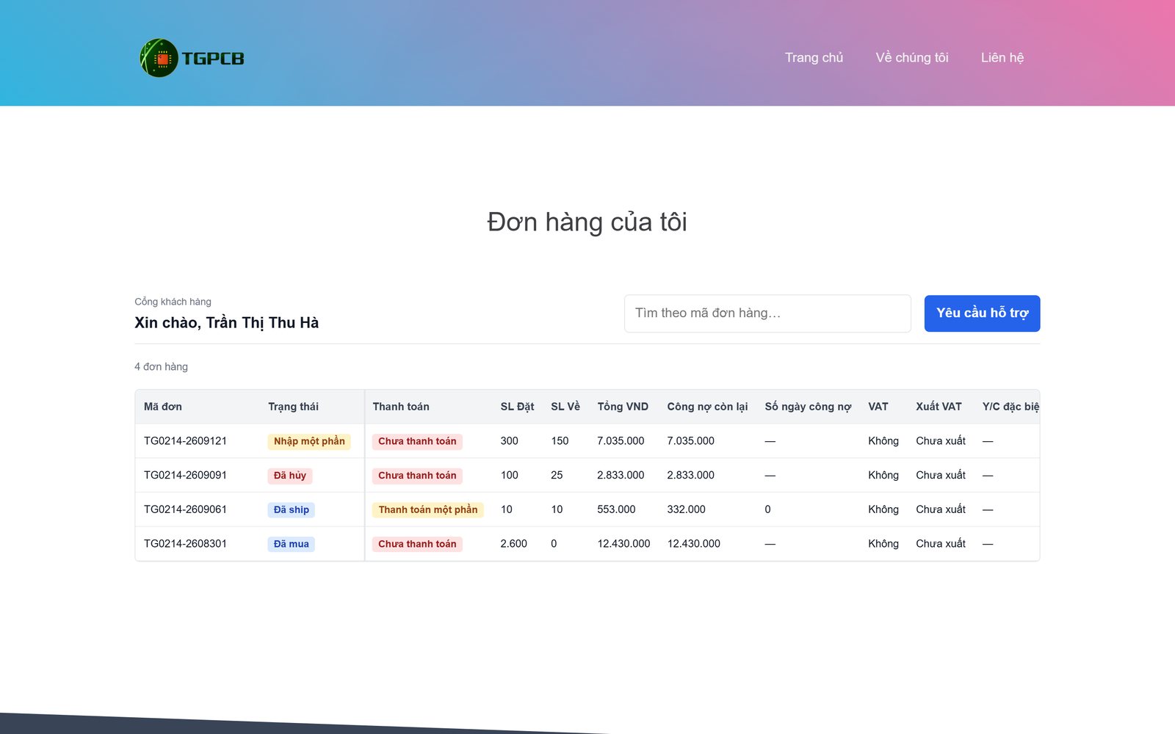Click the Công nợ còn lại header

tap(707, 407)
